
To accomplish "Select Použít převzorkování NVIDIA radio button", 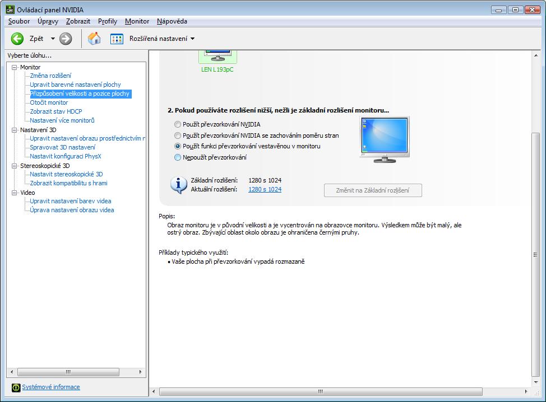I will coord(178,124).
